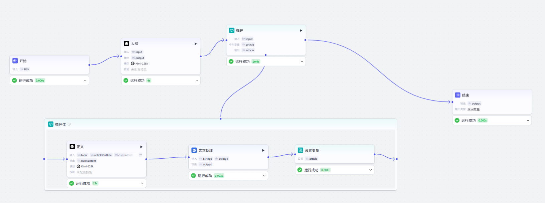Select the title input variable in 开始
The image size is (545, 203).
pos(26,69)
